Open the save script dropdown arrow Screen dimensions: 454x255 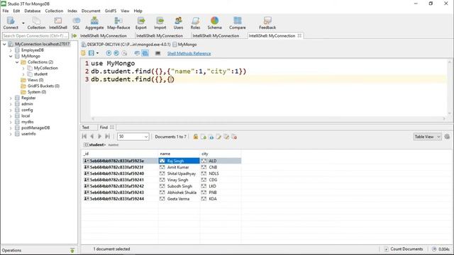(x=97, y=53)
